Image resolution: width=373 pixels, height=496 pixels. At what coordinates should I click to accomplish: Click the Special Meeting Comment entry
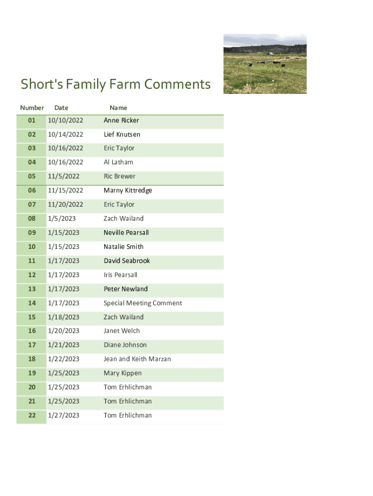142,303
